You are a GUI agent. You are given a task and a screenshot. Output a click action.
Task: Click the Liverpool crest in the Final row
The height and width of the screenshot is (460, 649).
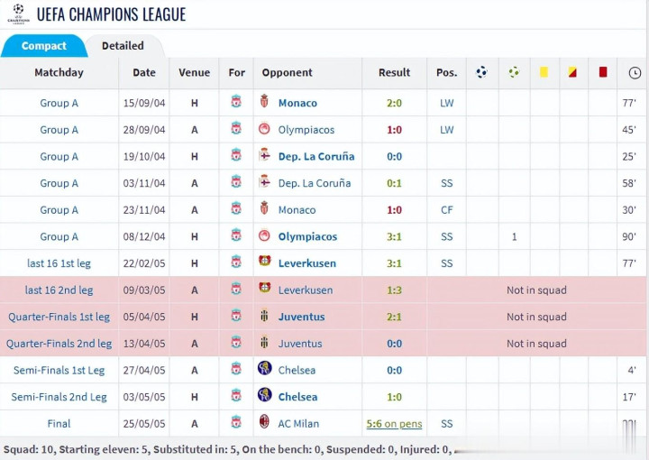coord(236,423)
